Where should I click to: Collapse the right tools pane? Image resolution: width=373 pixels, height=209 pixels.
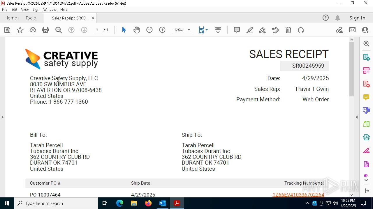point(357,117)
